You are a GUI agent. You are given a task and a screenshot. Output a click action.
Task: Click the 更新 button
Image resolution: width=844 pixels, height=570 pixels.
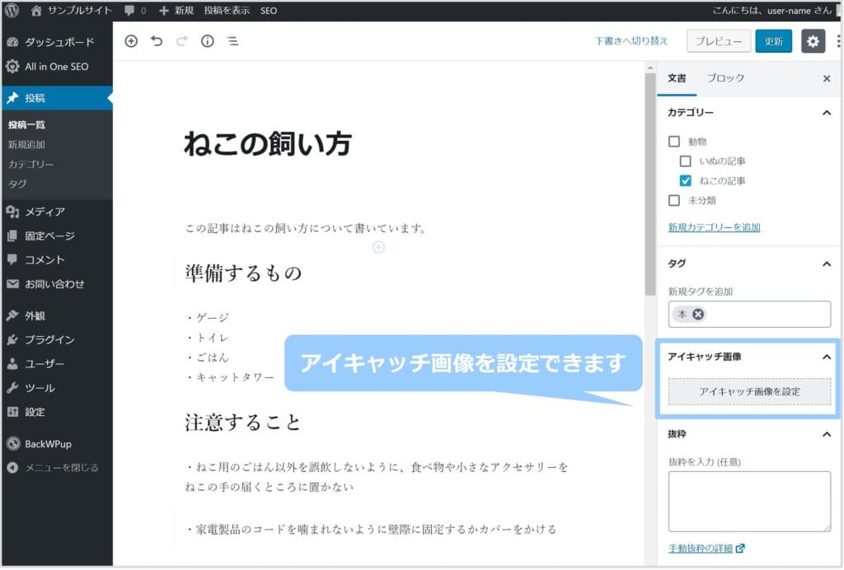773,41
